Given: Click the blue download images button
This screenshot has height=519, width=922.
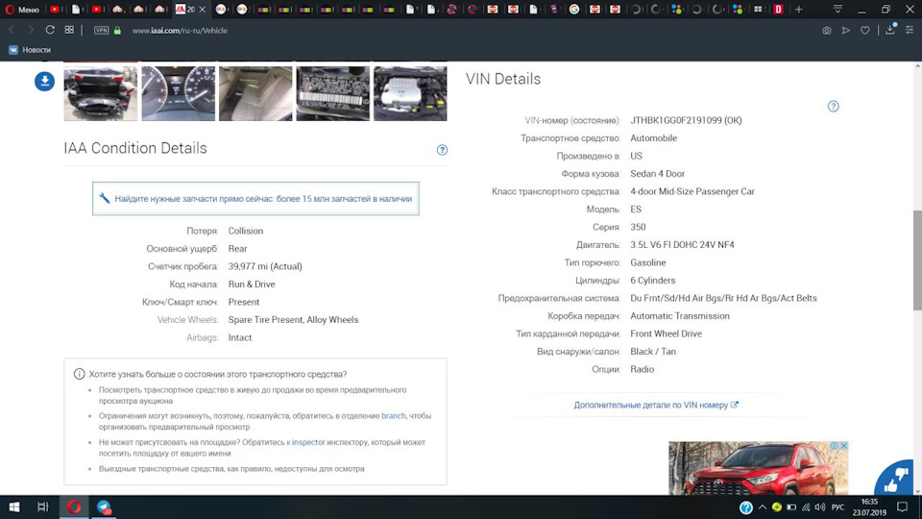Looking at the screenshot, I should tap(45, 81).
